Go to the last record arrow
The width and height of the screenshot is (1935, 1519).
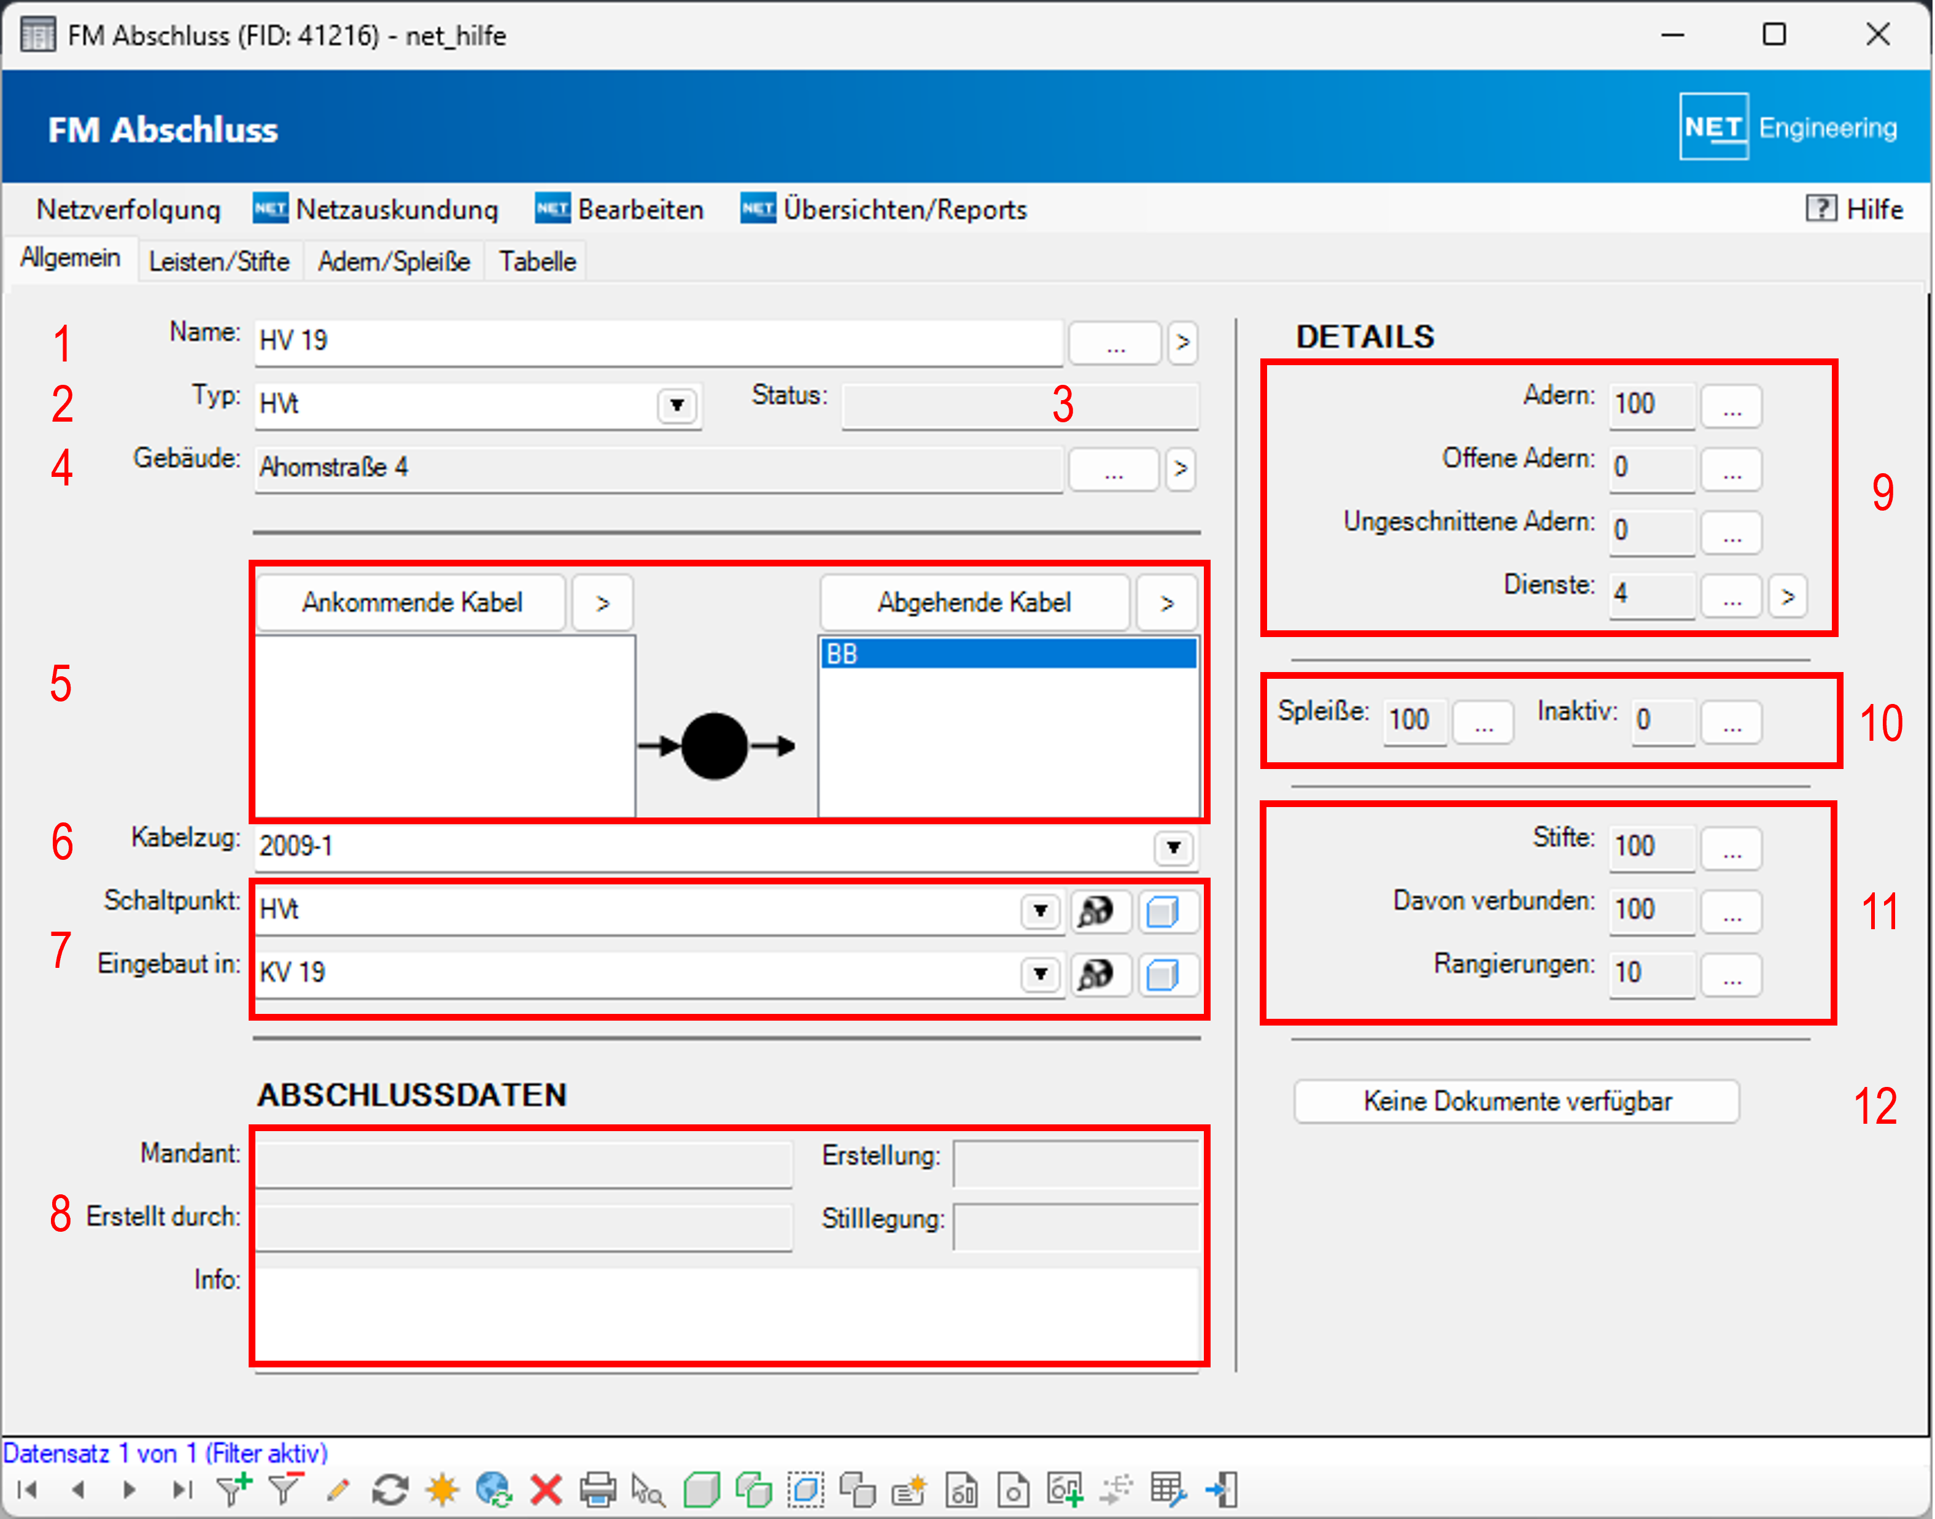[x=182, y=1489]
